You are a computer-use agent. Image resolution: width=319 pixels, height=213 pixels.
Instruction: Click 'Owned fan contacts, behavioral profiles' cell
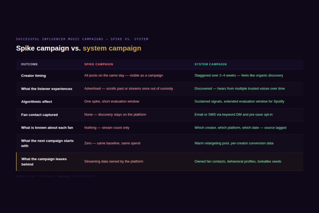(238, 161)
